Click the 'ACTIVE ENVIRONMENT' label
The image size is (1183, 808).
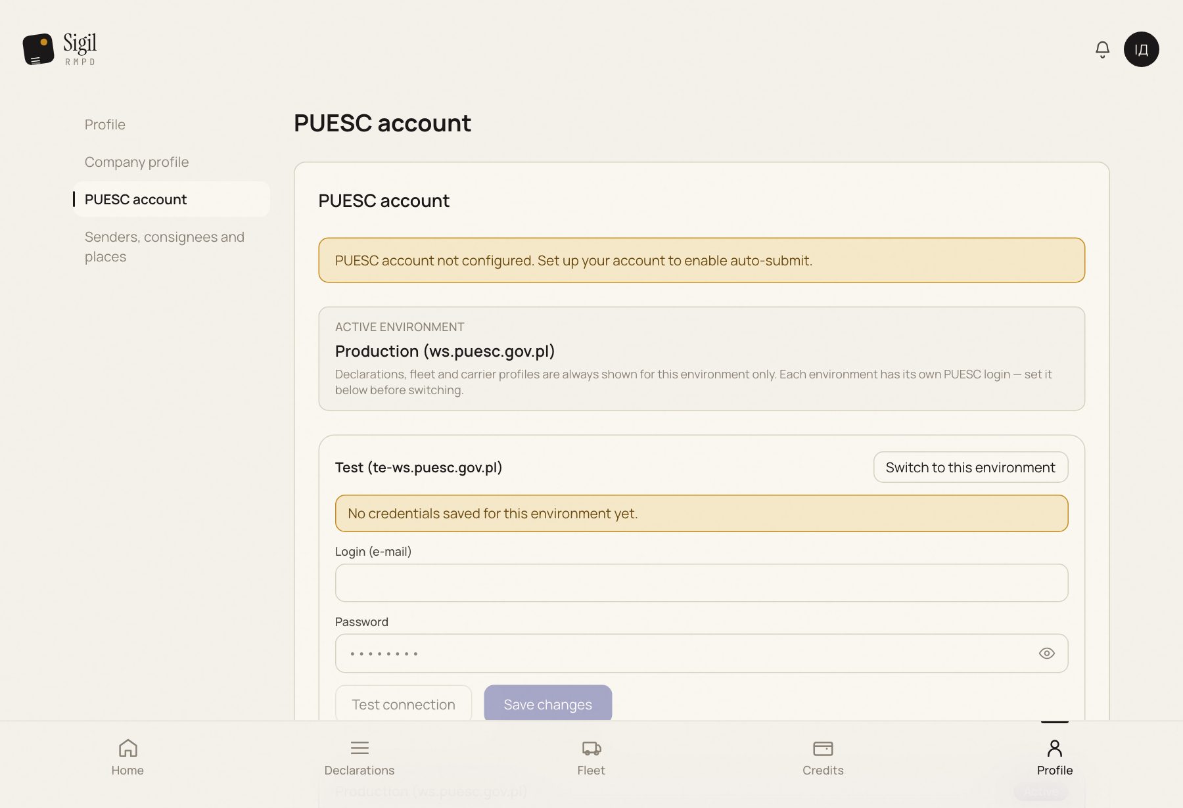pyautogui.click(x=400, y=326)
